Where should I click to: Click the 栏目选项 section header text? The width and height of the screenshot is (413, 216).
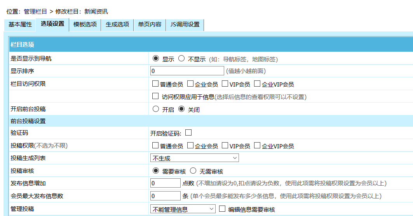(x=23, y=45)
